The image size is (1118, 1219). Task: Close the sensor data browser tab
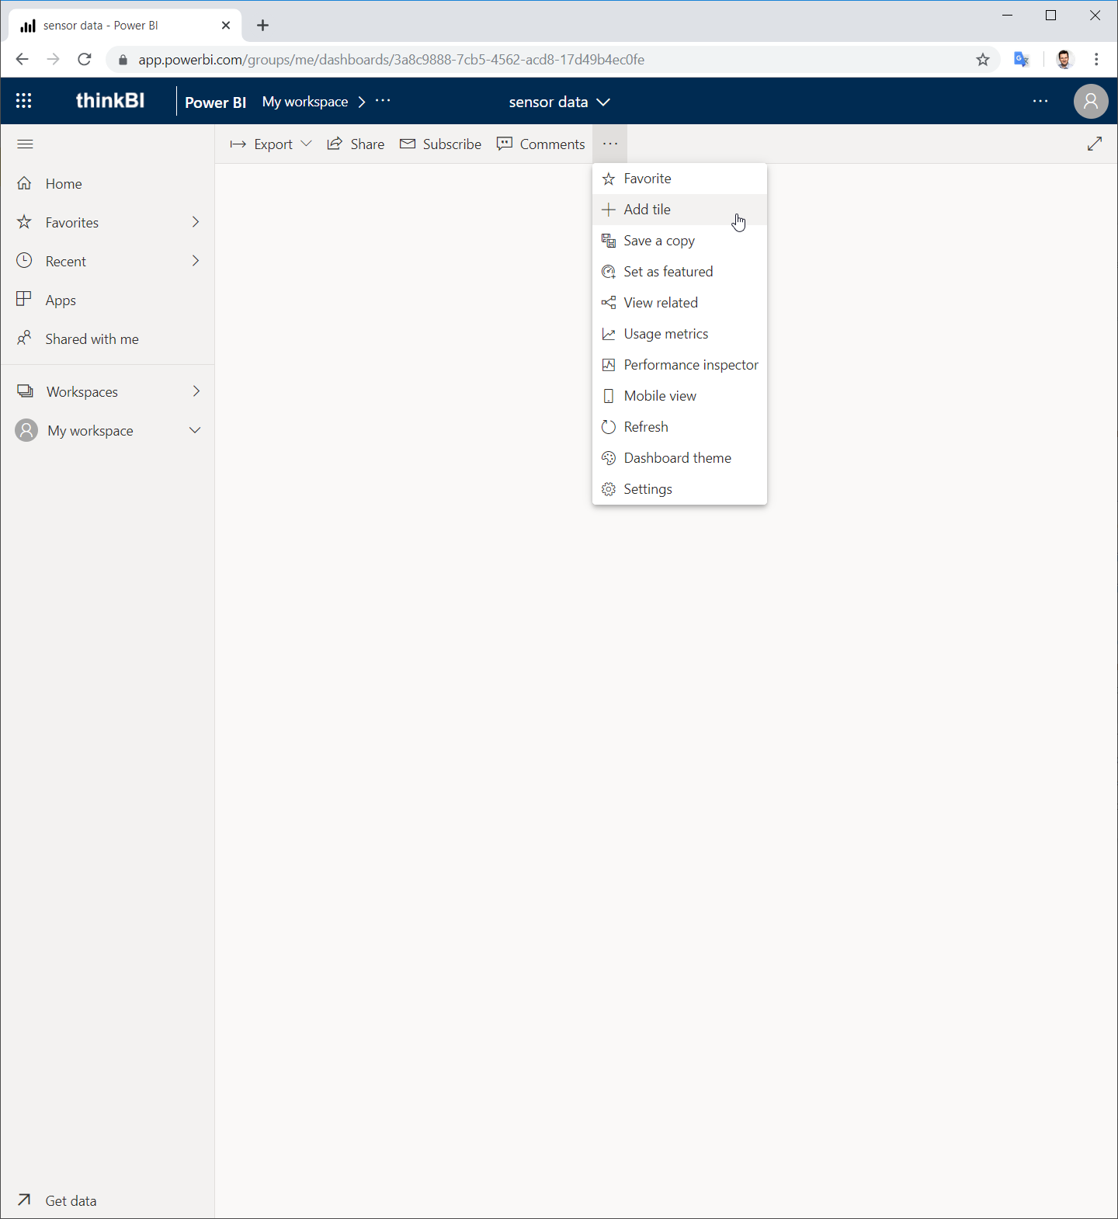click(226, 26)
